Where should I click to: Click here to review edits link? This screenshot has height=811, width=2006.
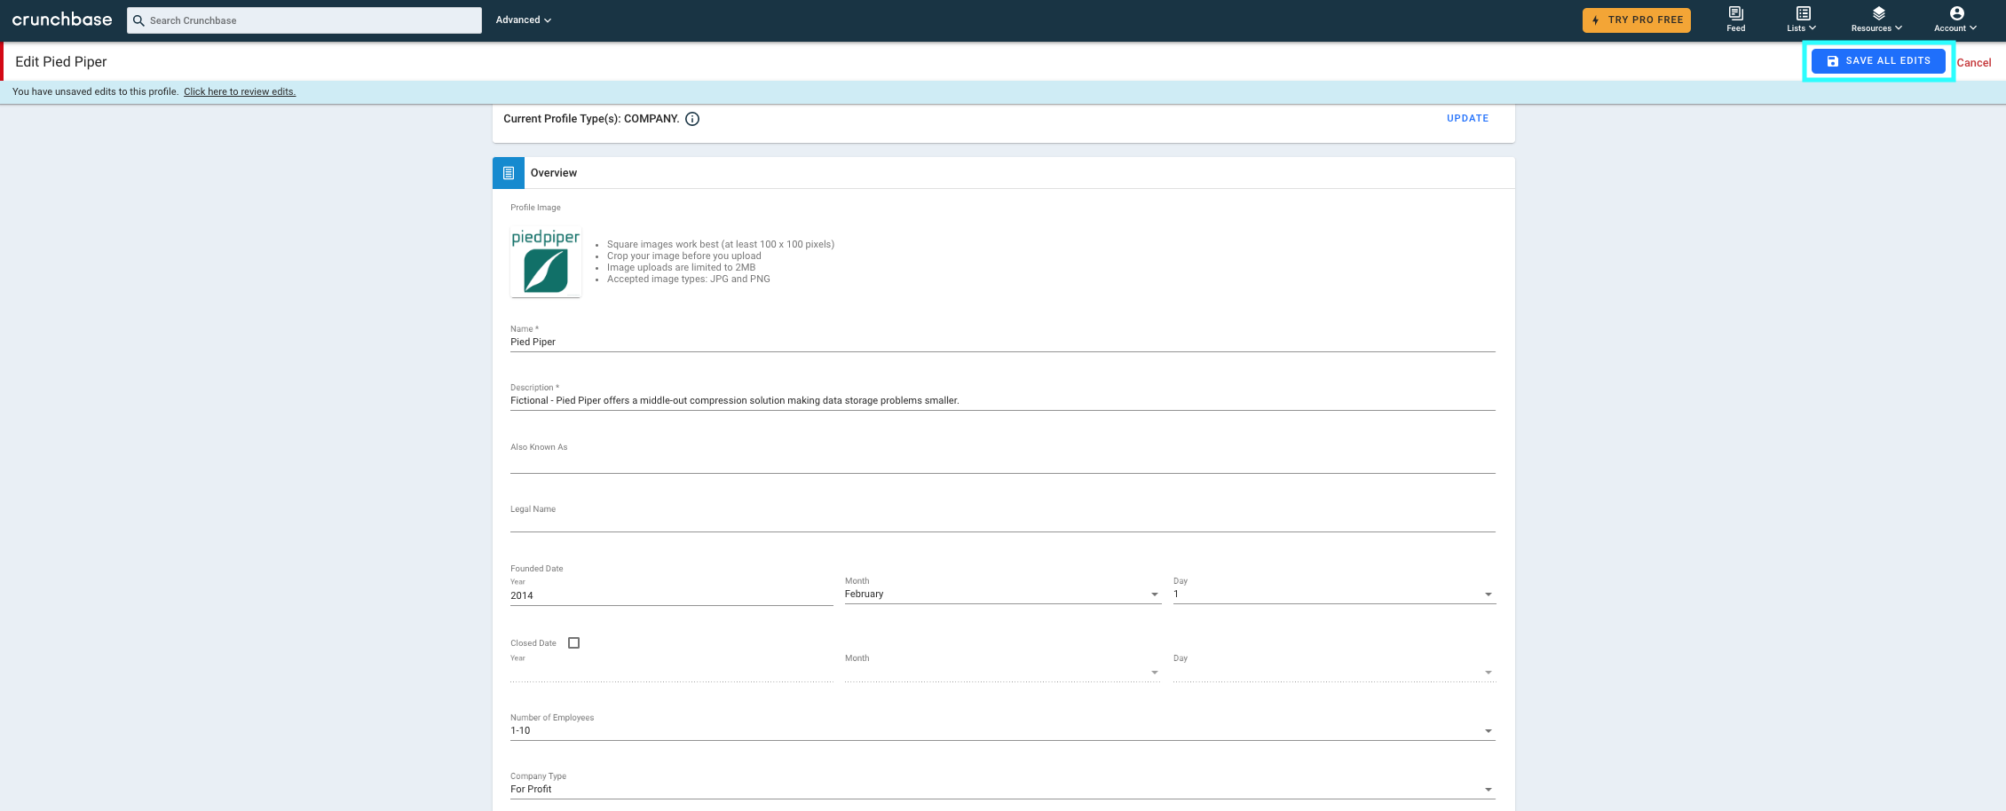pyautogui.click(x=240, y=91)
